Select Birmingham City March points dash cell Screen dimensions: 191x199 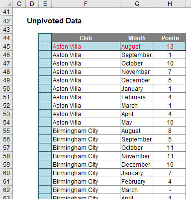pos(170,190)
